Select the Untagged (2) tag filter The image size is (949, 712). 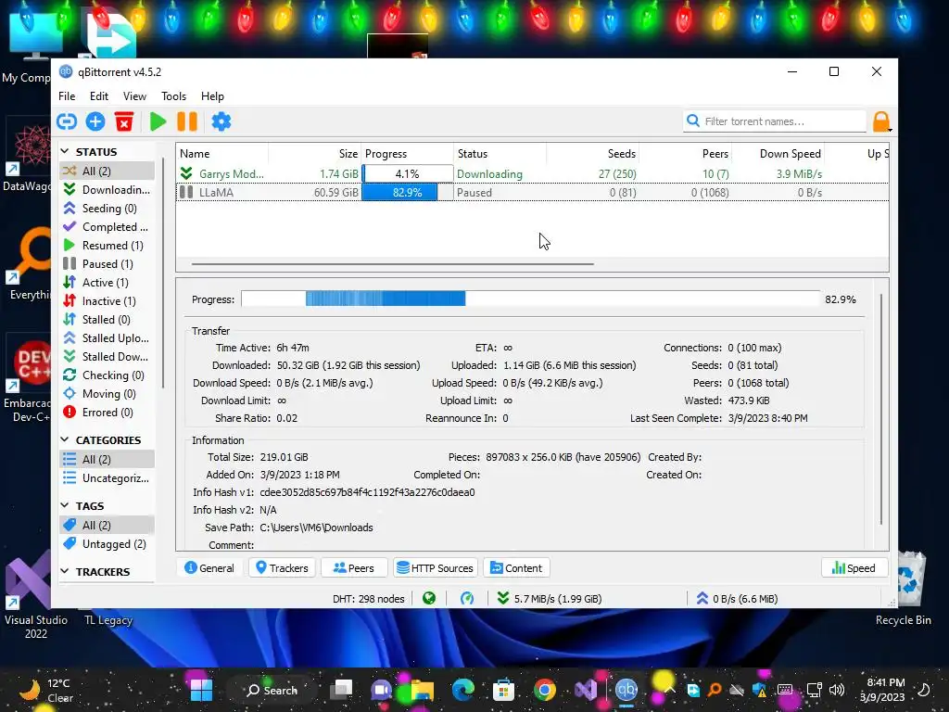click(108, 543)
